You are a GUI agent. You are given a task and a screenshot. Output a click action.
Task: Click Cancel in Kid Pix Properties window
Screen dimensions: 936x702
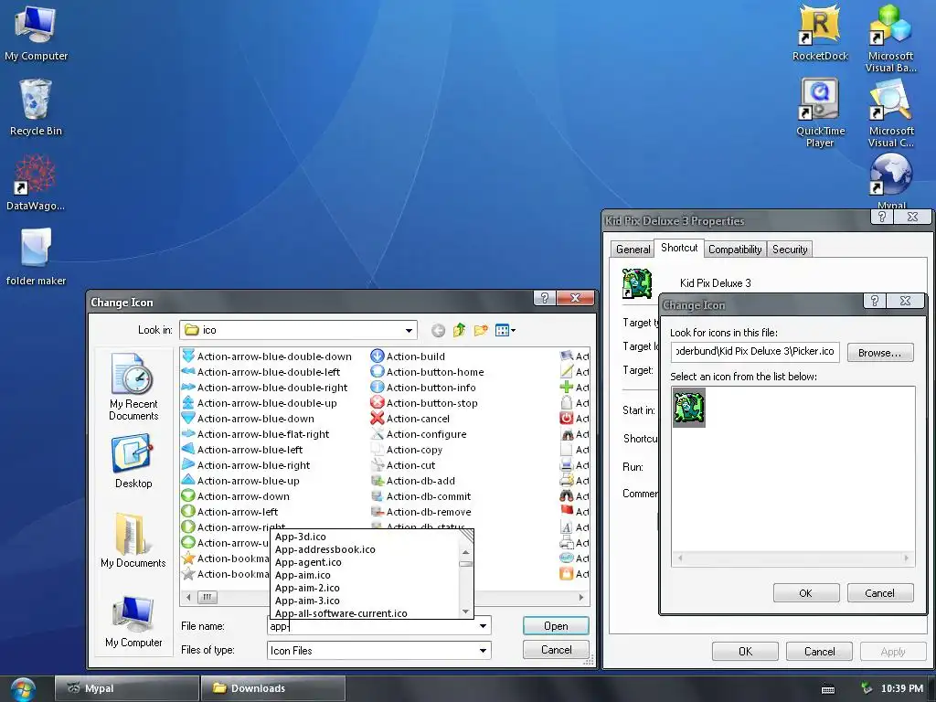(819, 651)
